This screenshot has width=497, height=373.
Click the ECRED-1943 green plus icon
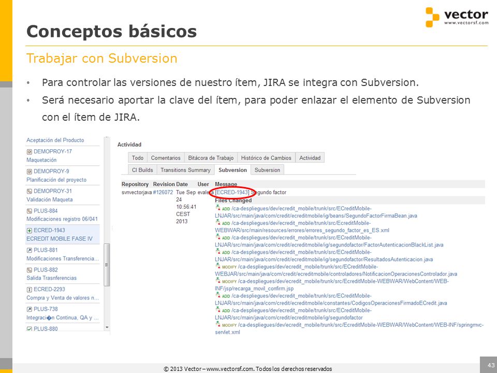tap(29, 231)
